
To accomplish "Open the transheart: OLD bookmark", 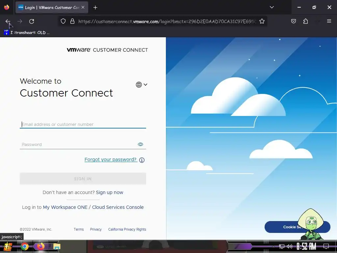I will 27,33.
